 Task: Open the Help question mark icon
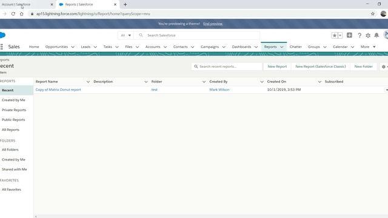[360, 35]
